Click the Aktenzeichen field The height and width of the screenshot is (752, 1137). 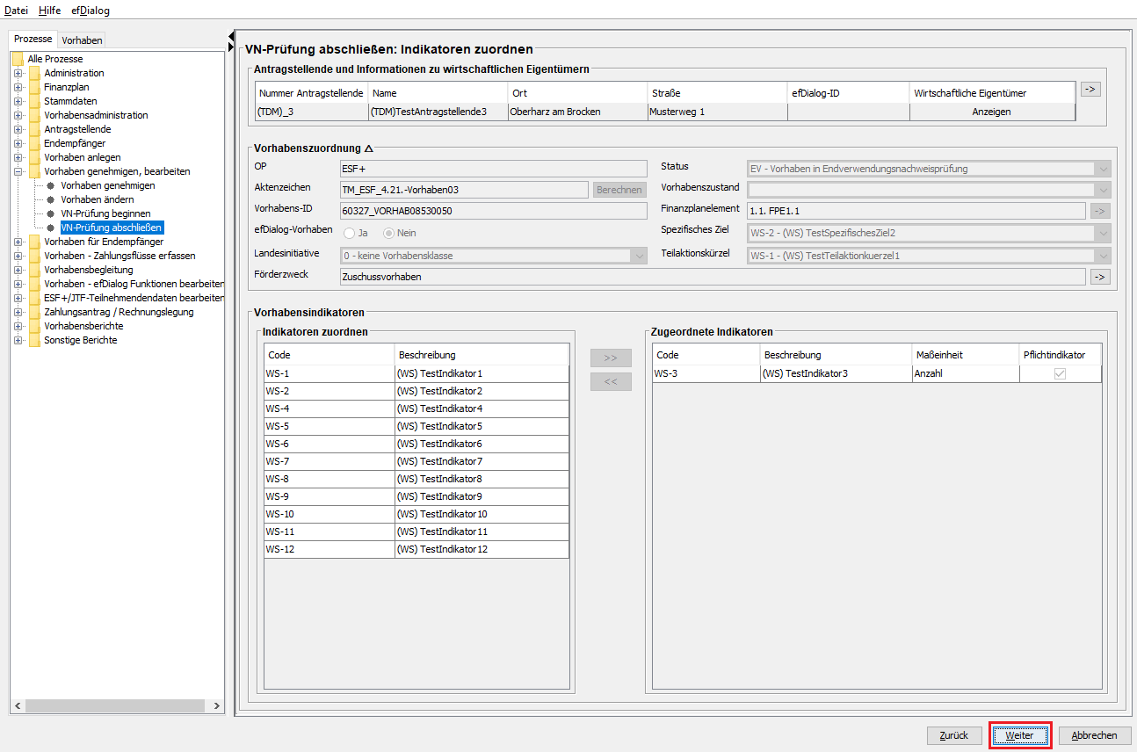pyautogui.click(x=464, y=190)
